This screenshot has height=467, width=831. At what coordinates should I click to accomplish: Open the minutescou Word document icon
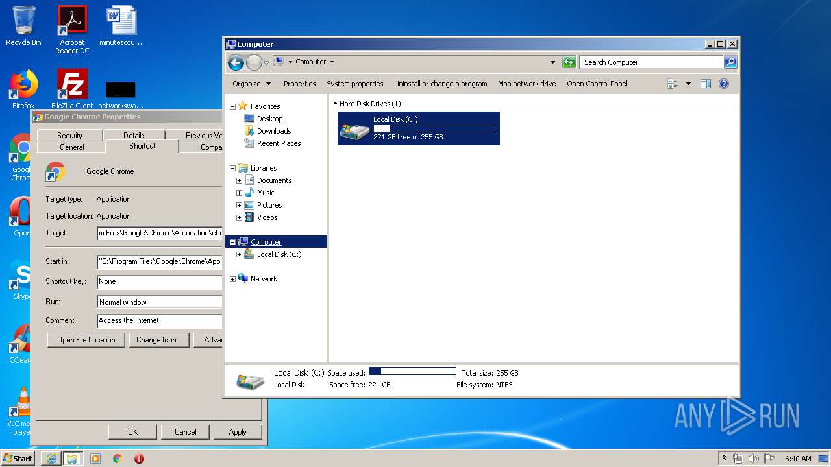tap(121, 26)
